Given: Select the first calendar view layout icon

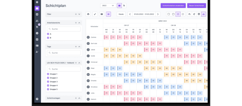Looking at the screenshot, I should [x=169, y=14].
